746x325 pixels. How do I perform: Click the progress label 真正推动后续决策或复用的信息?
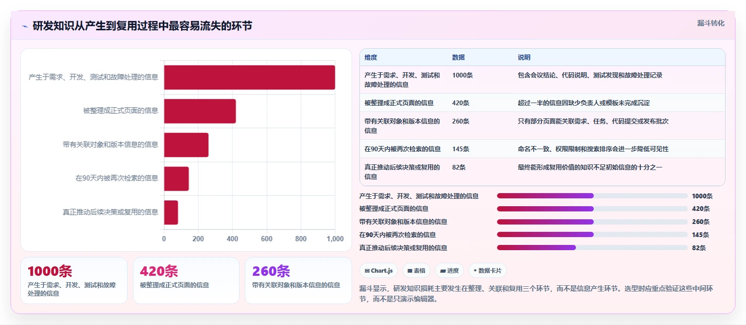(403, 248)
